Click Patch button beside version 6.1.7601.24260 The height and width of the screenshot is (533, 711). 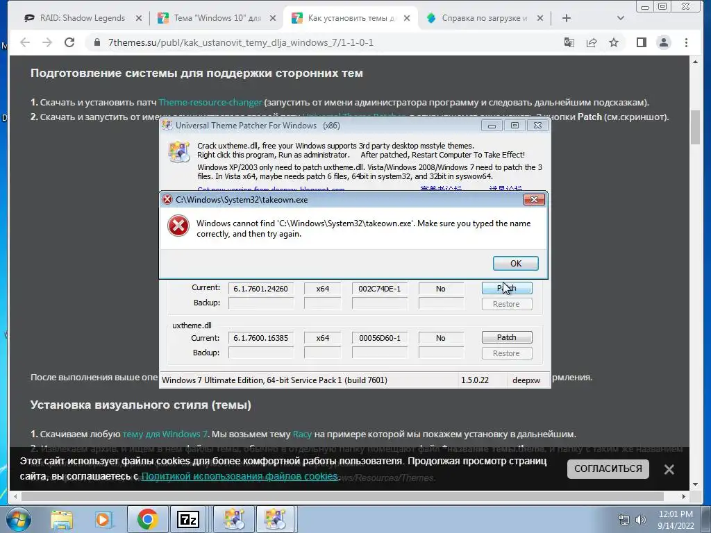click(x=506, y=288)
